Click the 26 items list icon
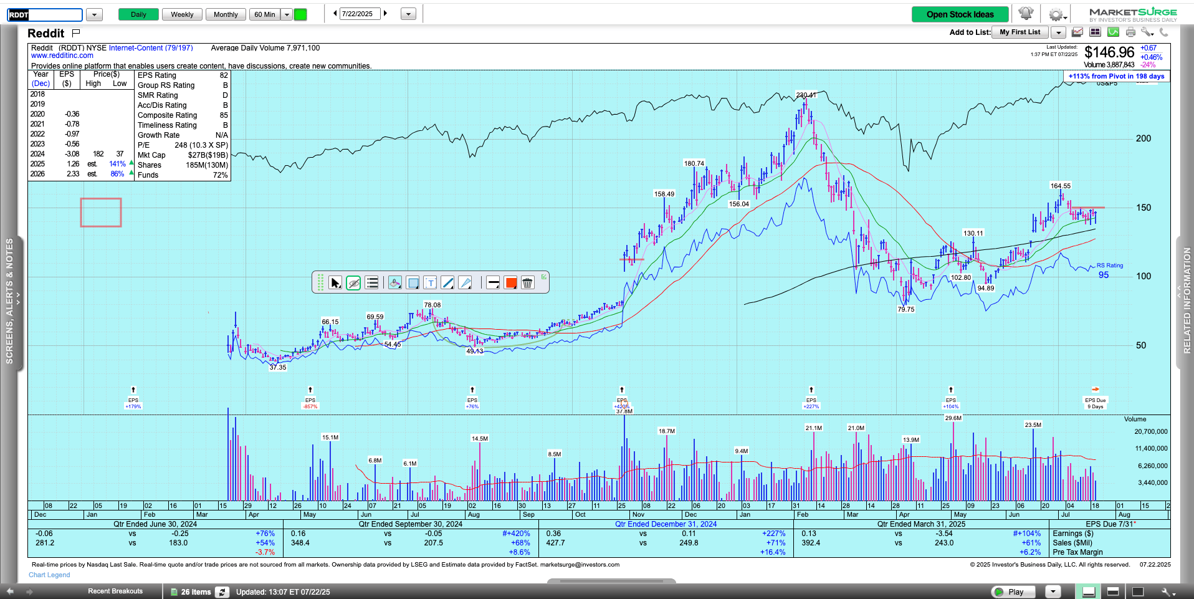Image resolution: width=1194 pixels, height=599 pixels. point(174,592)
